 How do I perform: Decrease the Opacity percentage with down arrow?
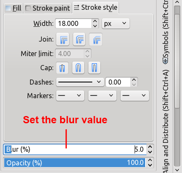pos(150,165)
